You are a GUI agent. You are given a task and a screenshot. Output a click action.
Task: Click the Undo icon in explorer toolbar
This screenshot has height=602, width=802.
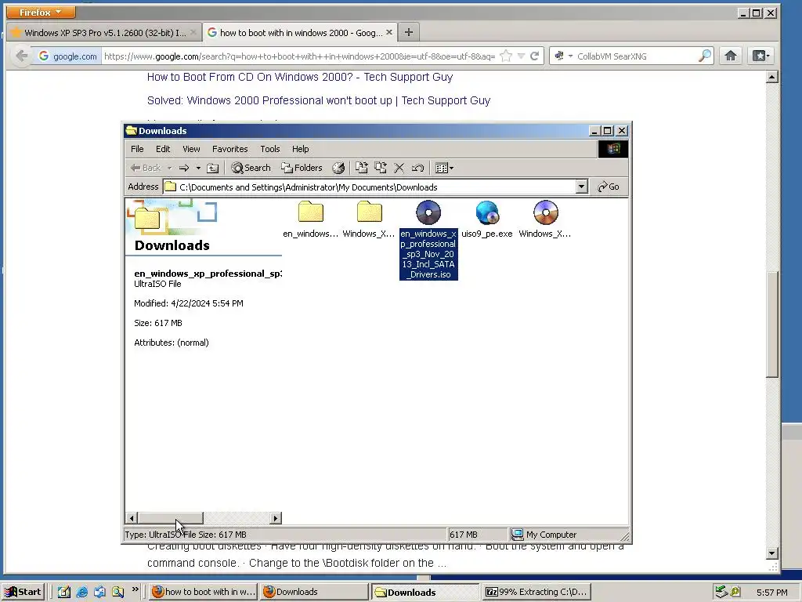[418, 168]
